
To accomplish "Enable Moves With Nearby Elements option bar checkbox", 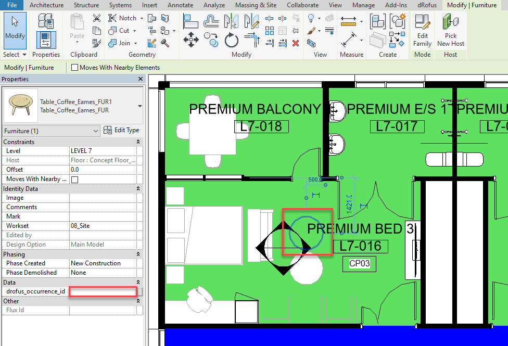I will pos(75,68).
